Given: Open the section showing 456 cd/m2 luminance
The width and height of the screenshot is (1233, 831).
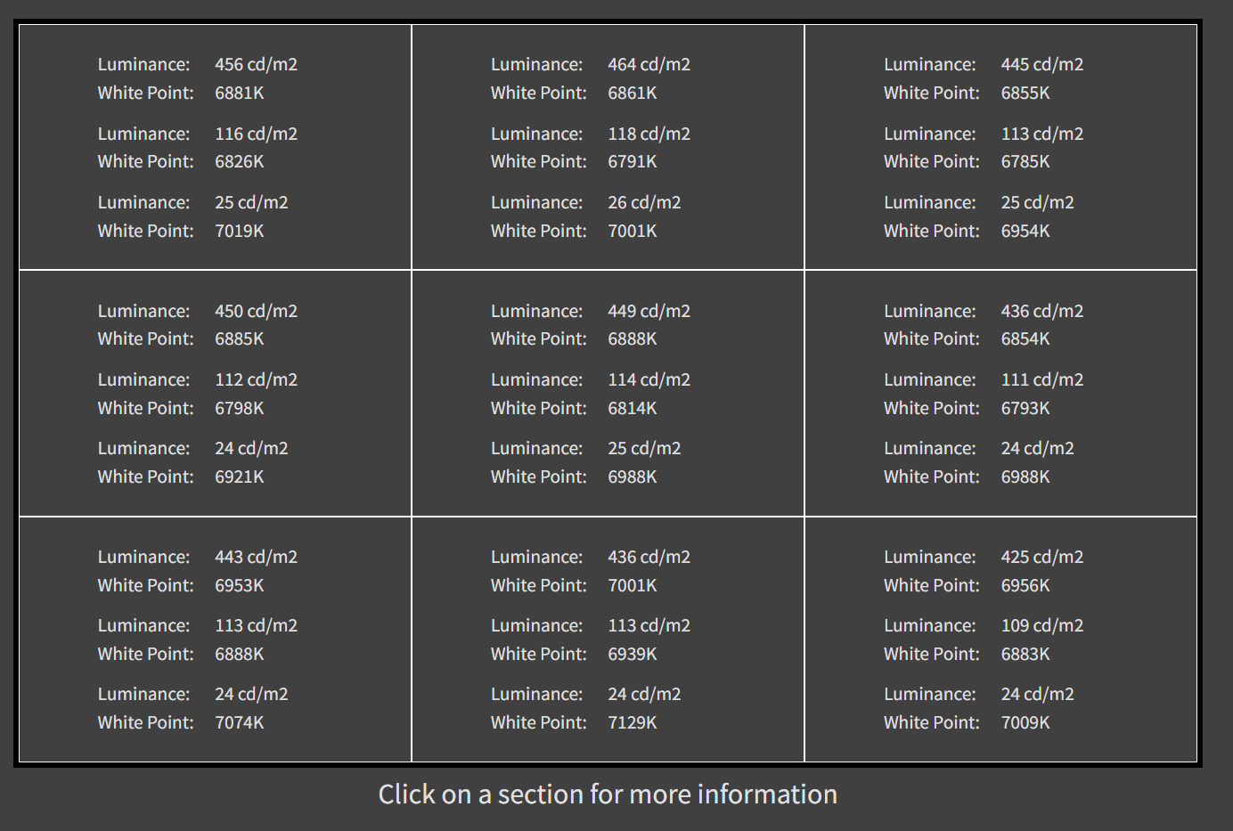Looking at the screenshot, I should 215,147.
